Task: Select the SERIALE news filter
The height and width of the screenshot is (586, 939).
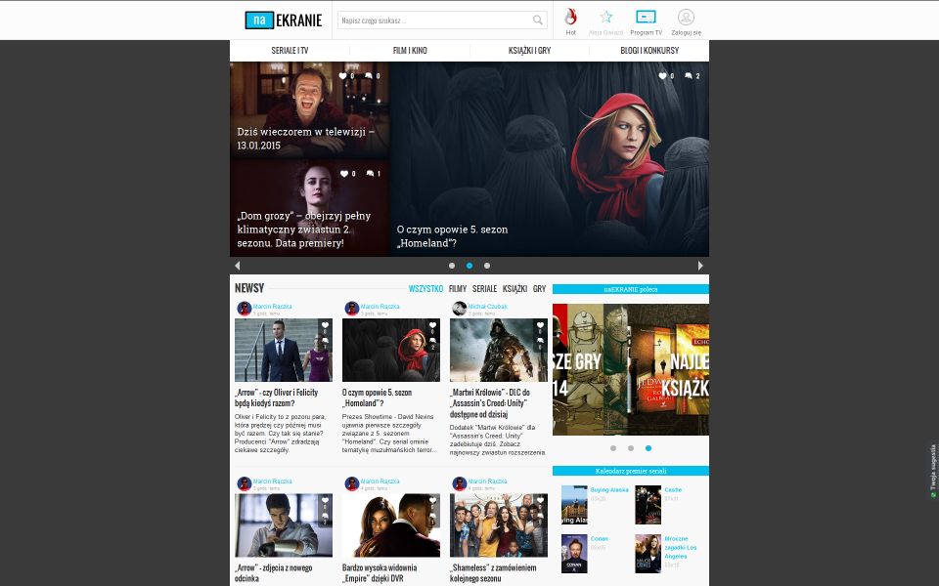Action: (x=484, y=289)
